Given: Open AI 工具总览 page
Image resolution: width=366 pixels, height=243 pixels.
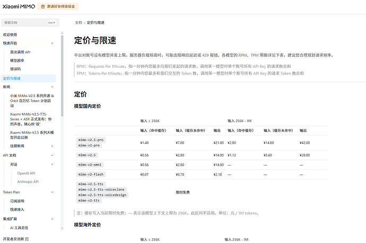Looking at the screenshot, I should coord(19,228).
